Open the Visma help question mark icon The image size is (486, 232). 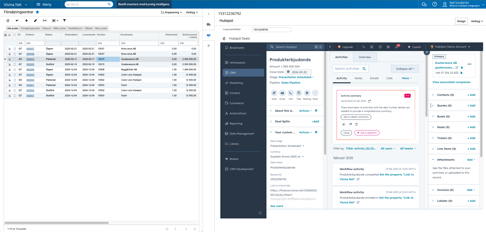pyautogui.click(x=435, y=4)
